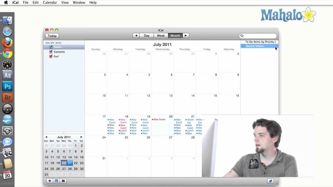This screenshot has height=187, width=333.
Task: Launch Adobe After Effects from dock
Action: coord(7,76)
